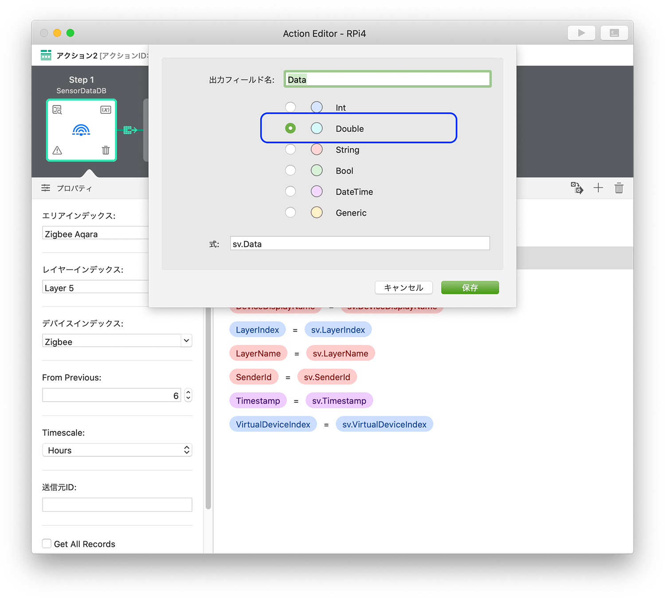Click the sv.LayerName expression pill

340,353
